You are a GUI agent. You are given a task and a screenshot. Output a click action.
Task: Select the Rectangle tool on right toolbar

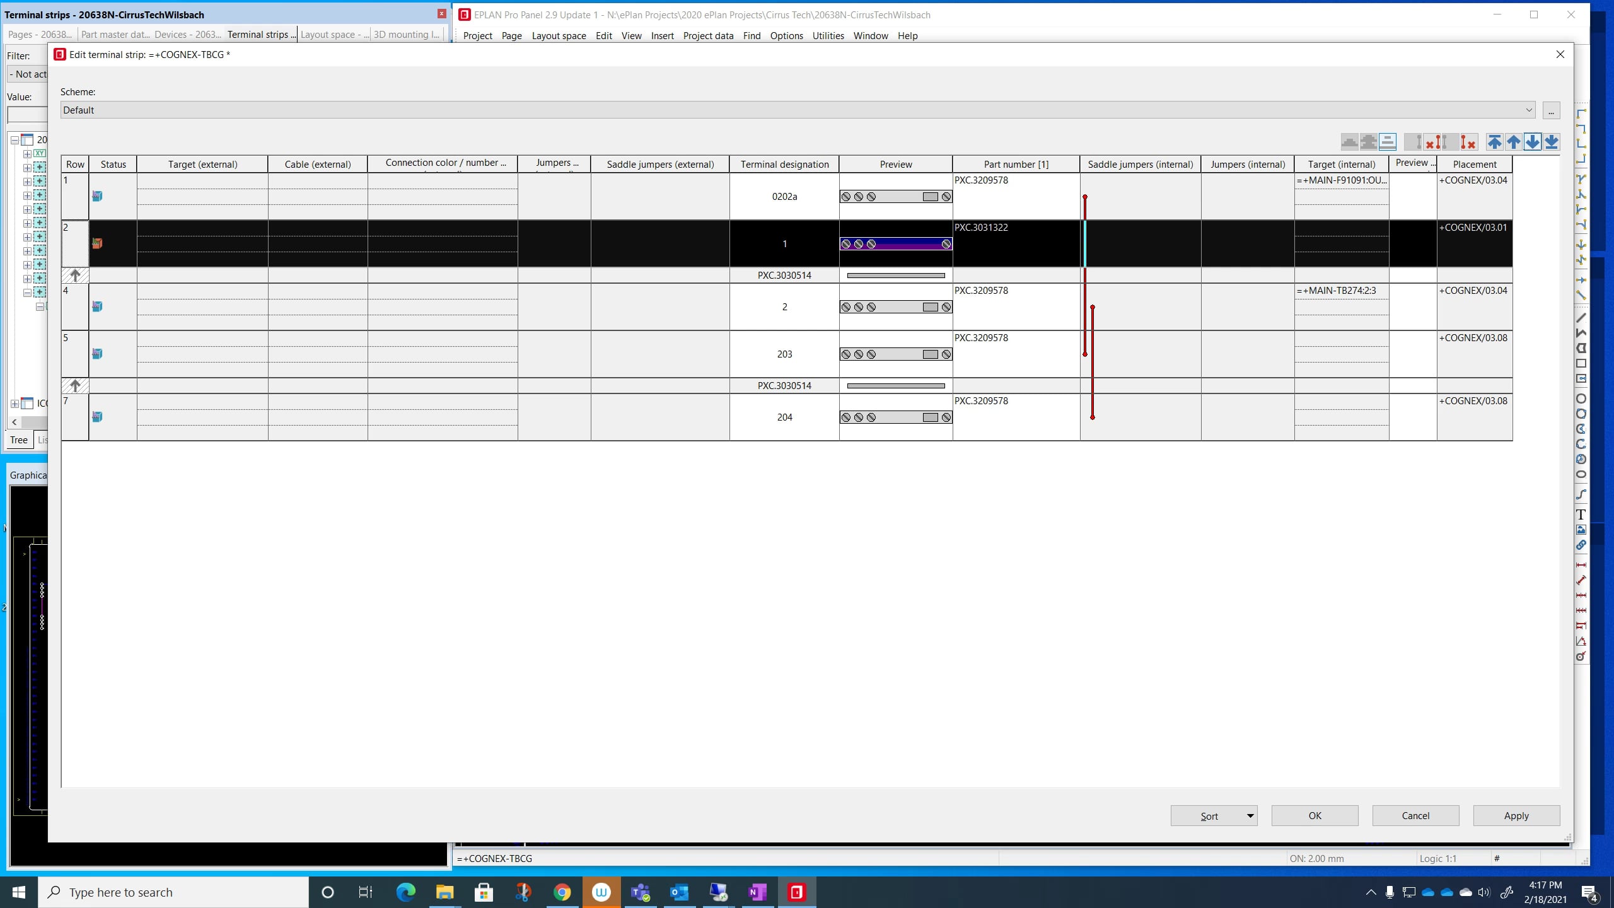click(1581, 364)
